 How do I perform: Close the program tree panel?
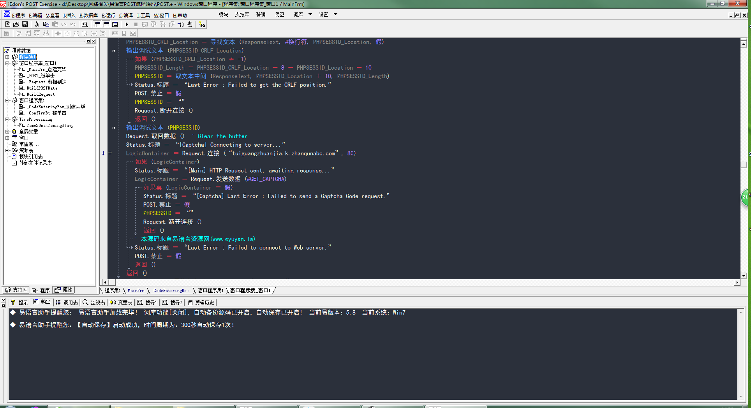pos(93,41)
